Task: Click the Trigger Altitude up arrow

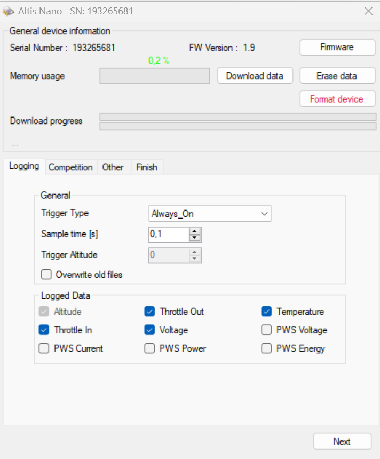Action: click(195, 252)
